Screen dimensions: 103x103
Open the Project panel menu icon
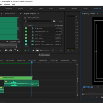[38, 14]
